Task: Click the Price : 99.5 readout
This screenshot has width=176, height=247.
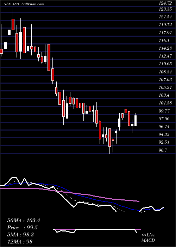Action: coord(23,228)
